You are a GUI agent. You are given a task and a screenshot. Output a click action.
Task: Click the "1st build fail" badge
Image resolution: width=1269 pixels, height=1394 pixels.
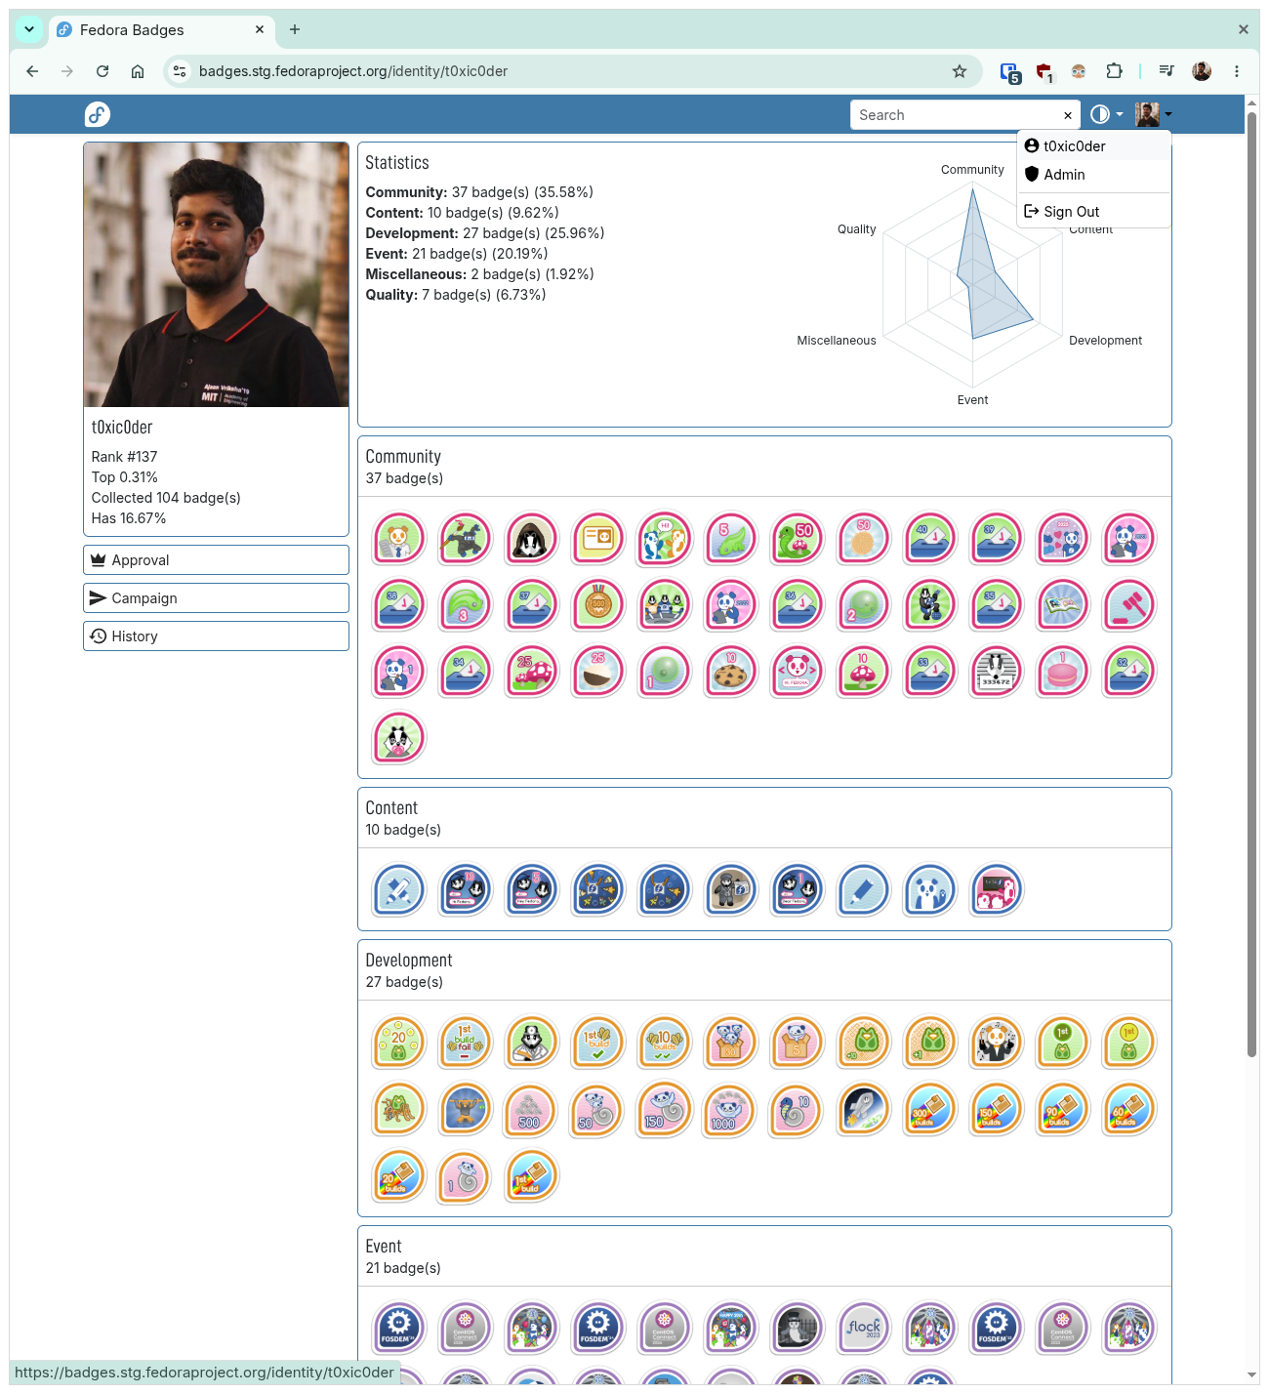tap(466, 1043)
